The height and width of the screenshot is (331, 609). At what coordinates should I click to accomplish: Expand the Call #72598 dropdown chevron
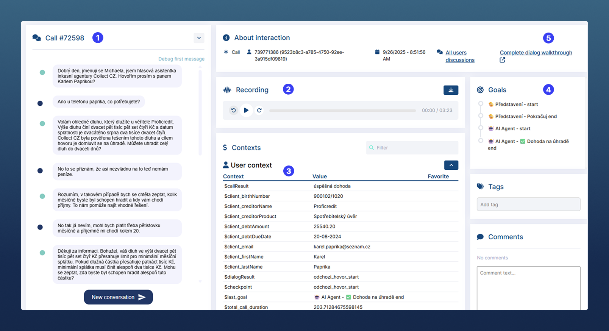tap(199, 38)
